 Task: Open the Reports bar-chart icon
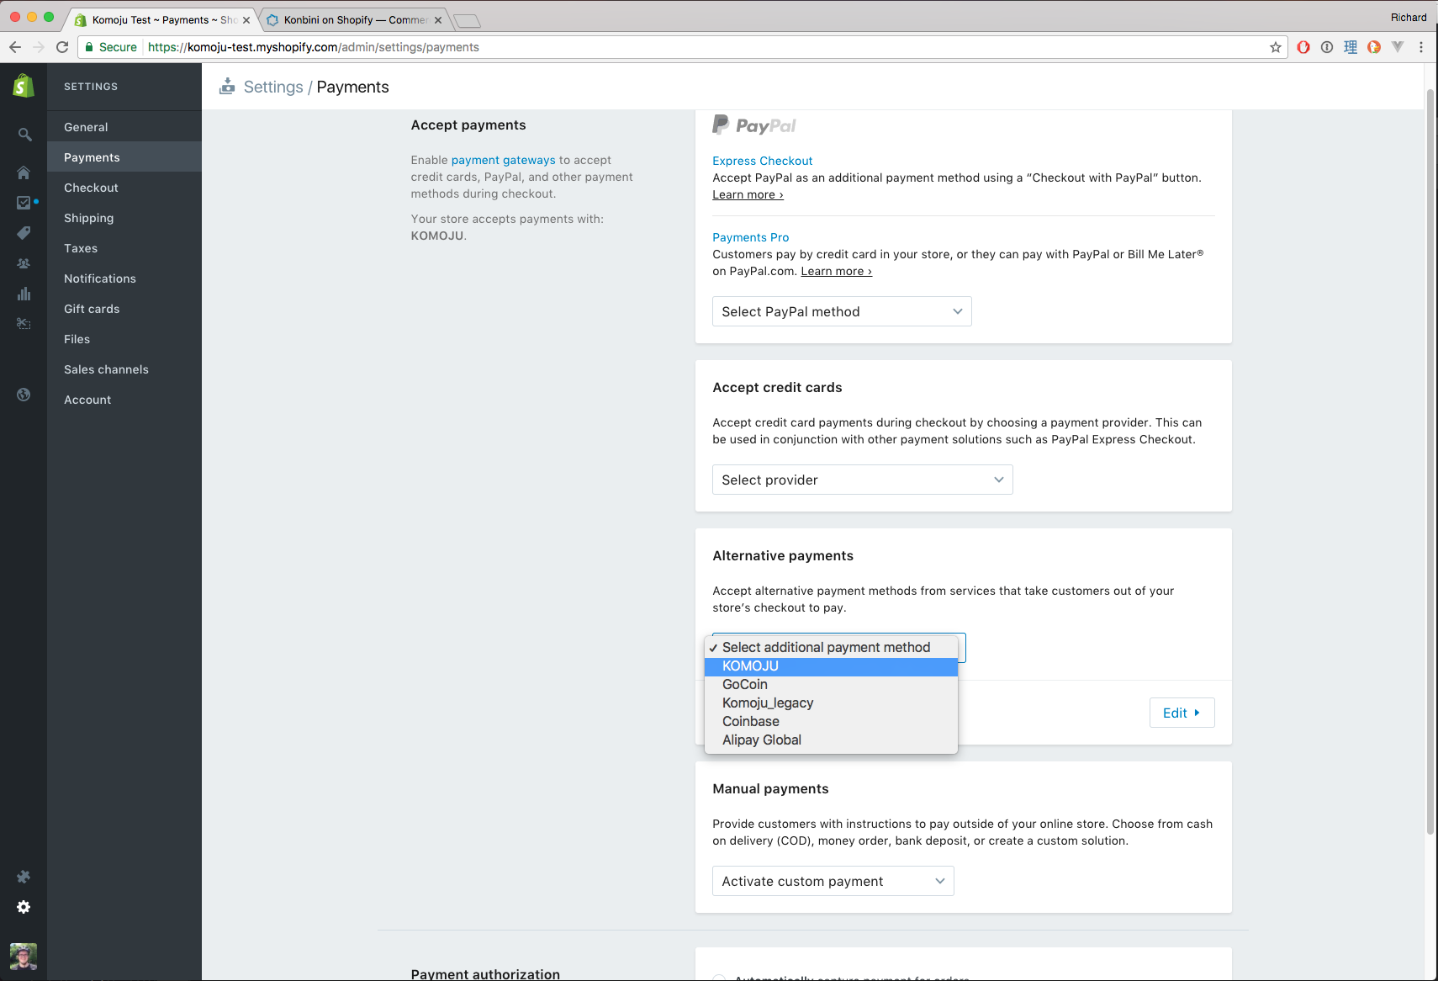tap(24, 294)
